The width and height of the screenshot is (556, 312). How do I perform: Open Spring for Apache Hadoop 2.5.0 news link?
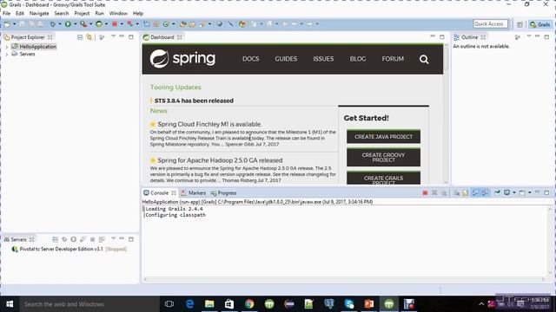[220, 160]
